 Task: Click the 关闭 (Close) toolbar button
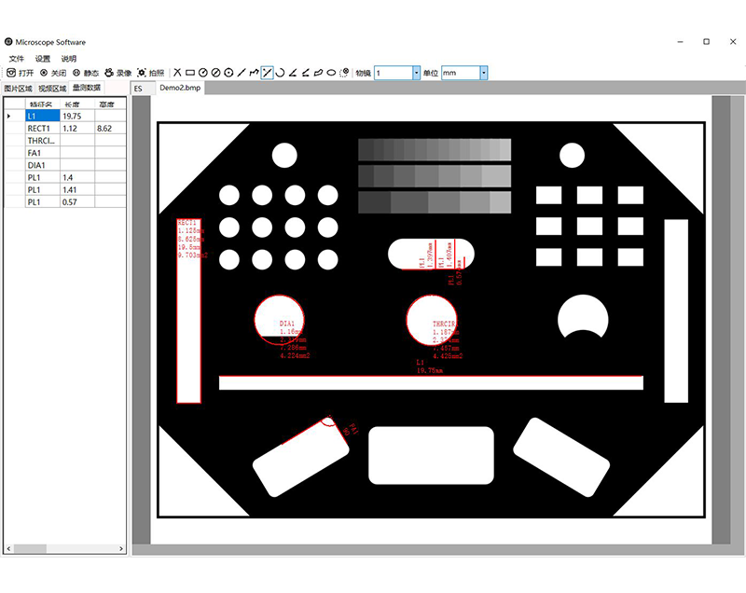[52, 72]
